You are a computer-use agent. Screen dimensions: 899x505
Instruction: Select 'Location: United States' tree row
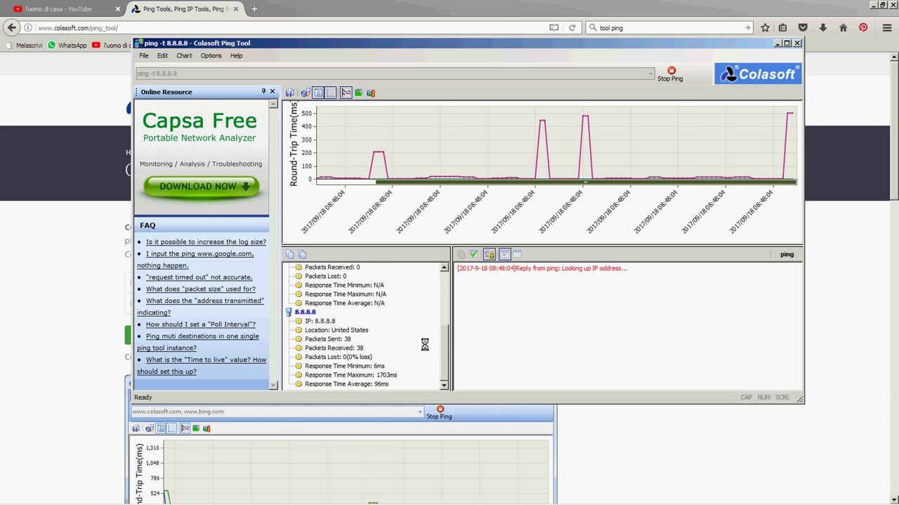pos(336,330)
